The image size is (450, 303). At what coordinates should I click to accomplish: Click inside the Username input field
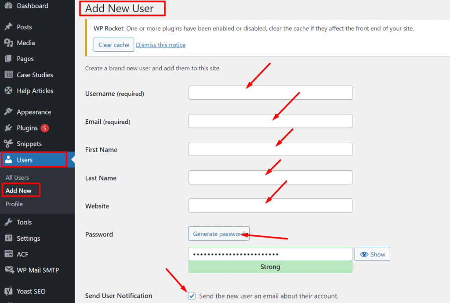270,93
